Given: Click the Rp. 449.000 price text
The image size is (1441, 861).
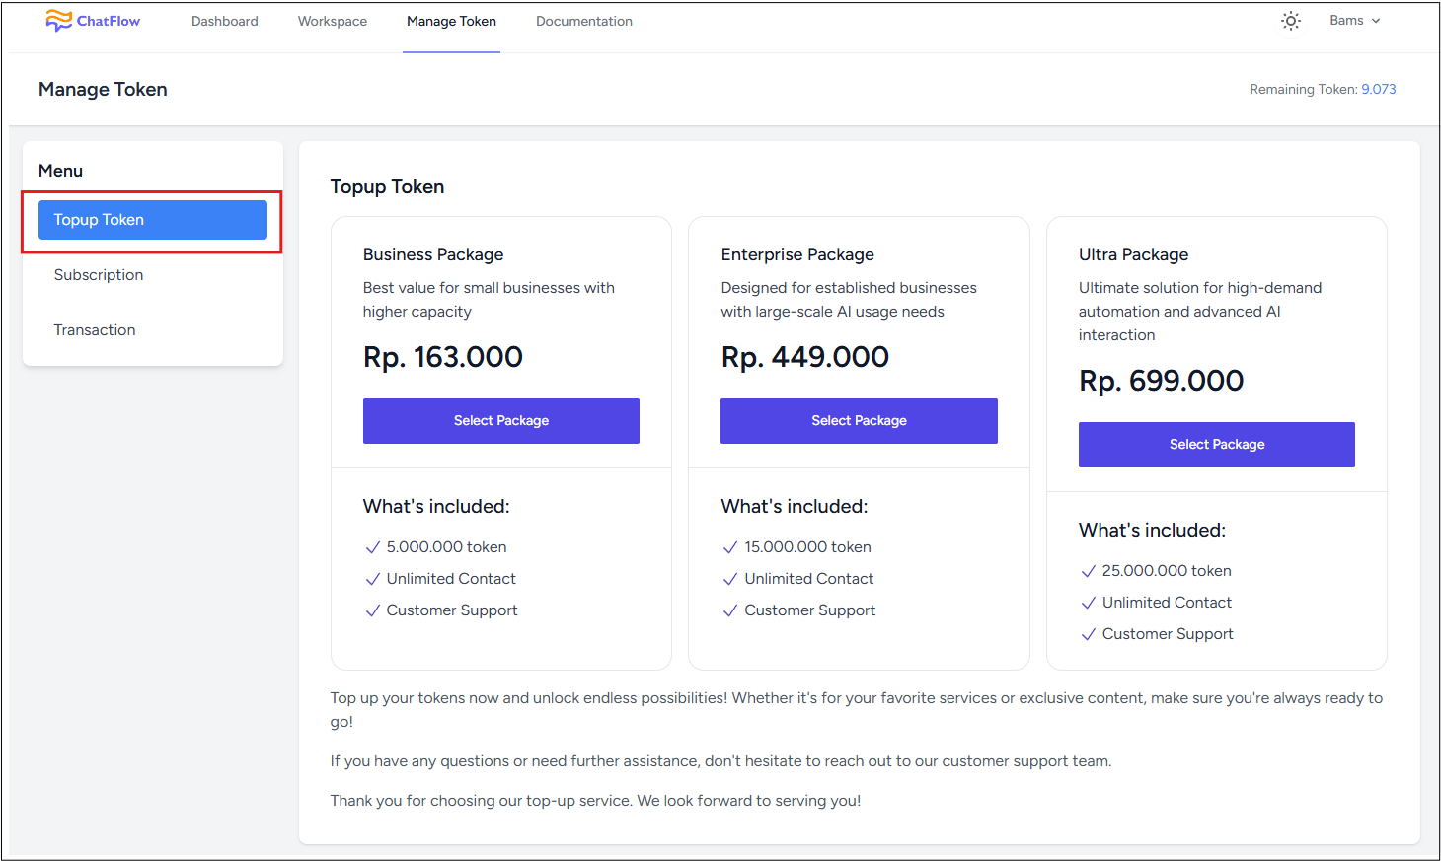Looking at the screenshot, I should (805, 357).
